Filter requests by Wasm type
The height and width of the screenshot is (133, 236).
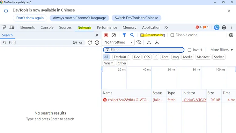(x=109, y=63)
